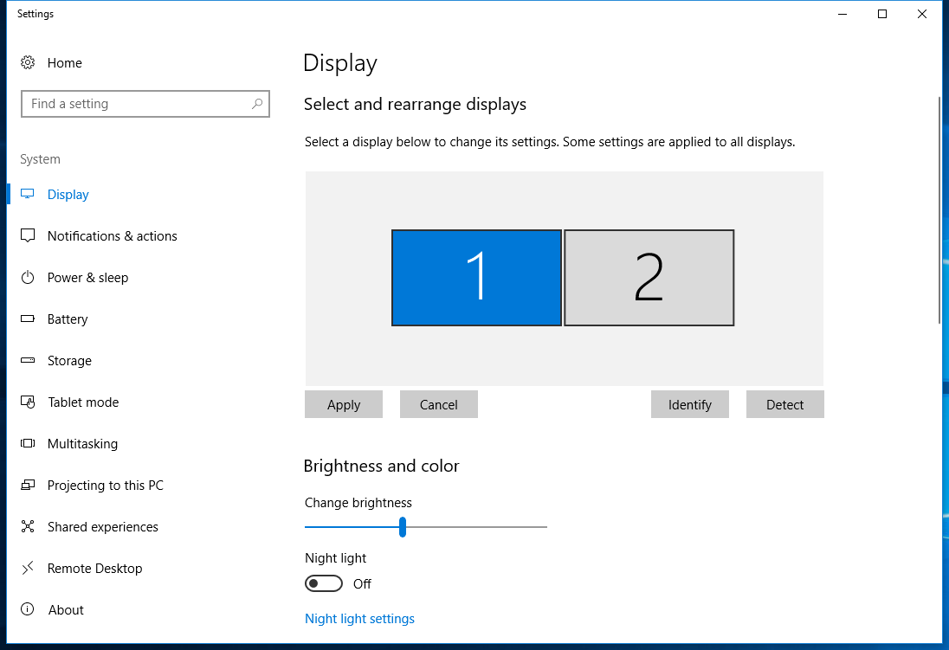Click the Projecting to this PC icon
This screenshot has width=949, height=650.
[x=28, y=485]
